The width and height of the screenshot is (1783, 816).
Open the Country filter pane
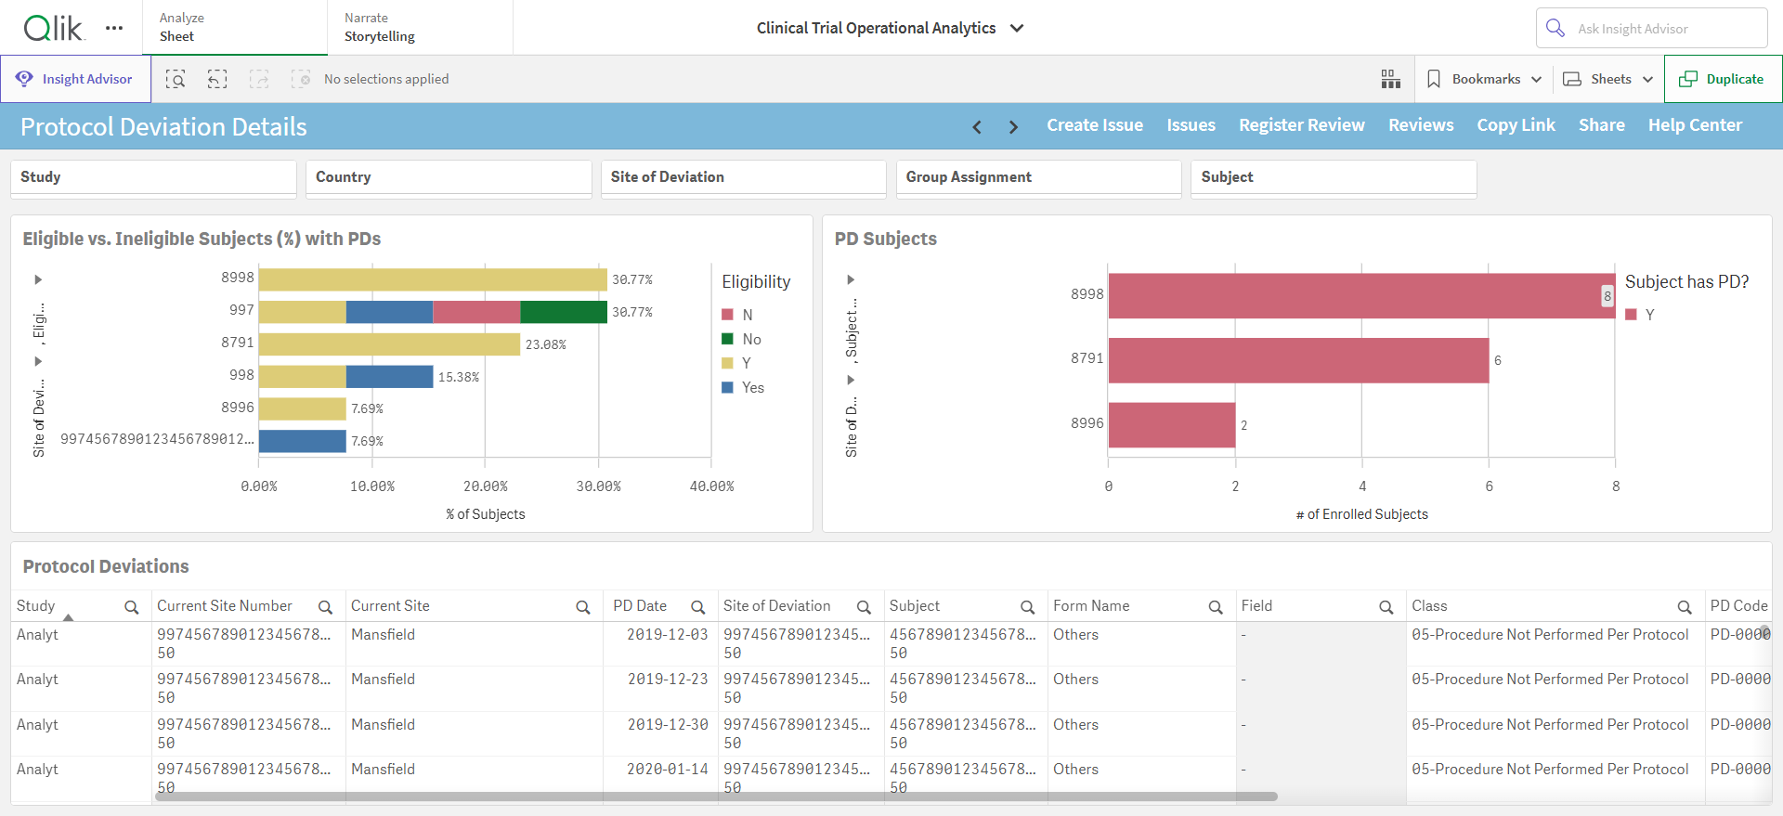tap(449, 177)
